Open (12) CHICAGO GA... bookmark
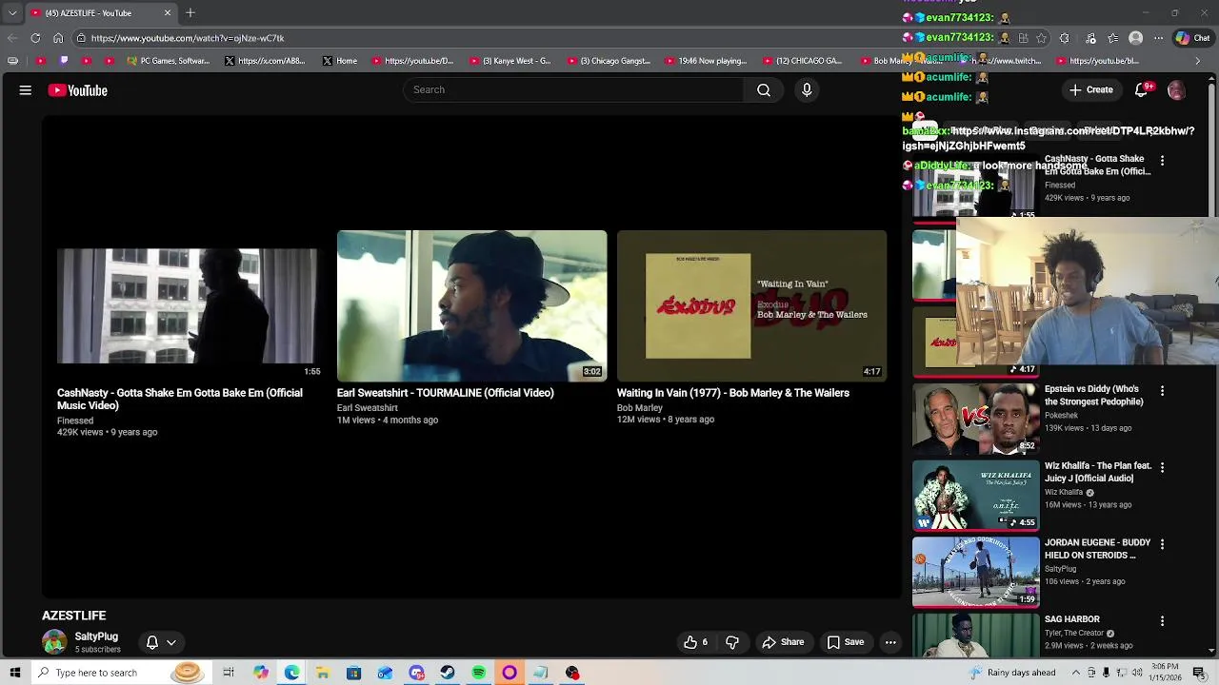The height and width of the screenshot is (685, 1219). pyautogui.click(x=802, y=61)
